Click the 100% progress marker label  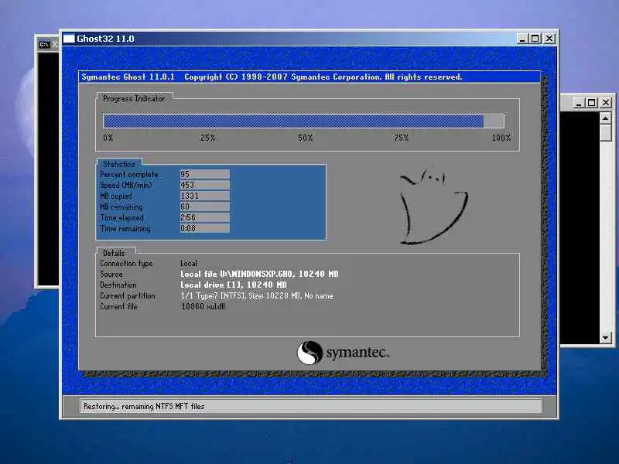[x=501, y=138]
